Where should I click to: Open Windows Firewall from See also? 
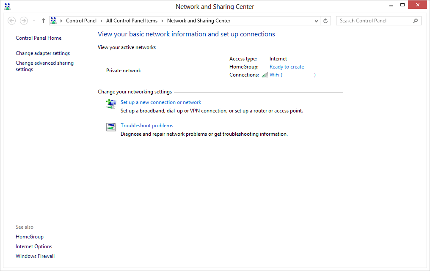(x=35, y=256)
